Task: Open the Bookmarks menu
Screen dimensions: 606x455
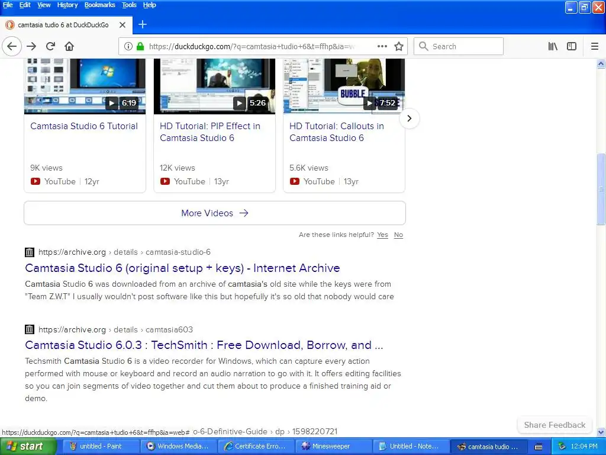Action: pyautogui.click(x=99, y=5)
